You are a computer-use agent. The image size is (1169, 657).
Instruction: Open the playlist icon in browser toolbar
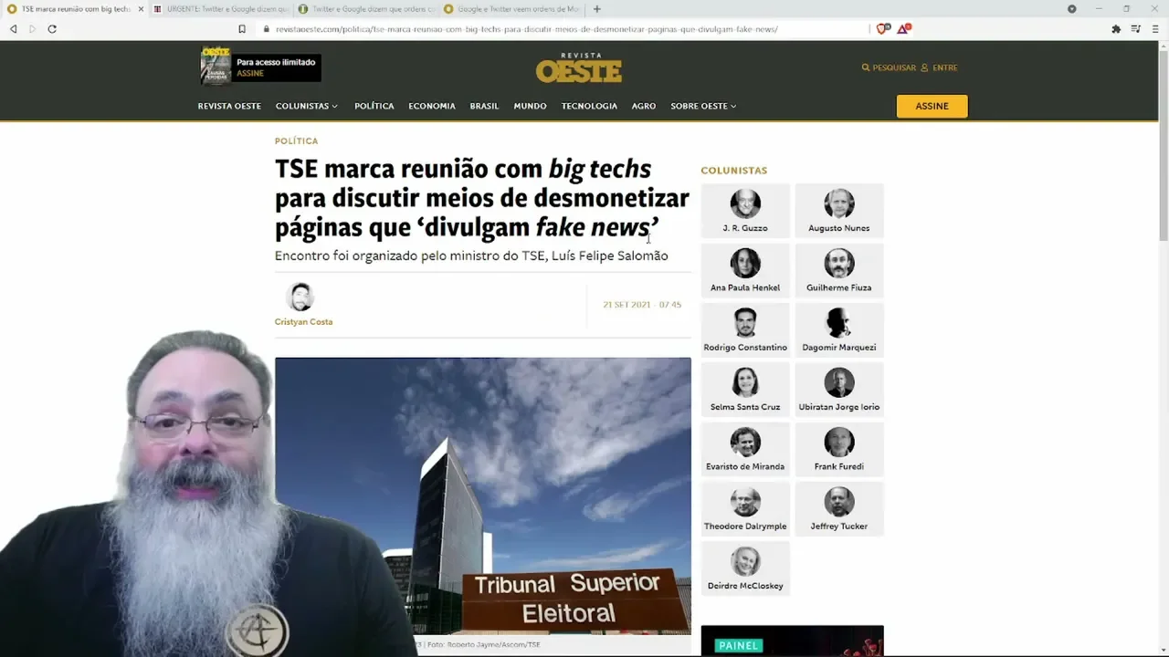coord(1136,29)
